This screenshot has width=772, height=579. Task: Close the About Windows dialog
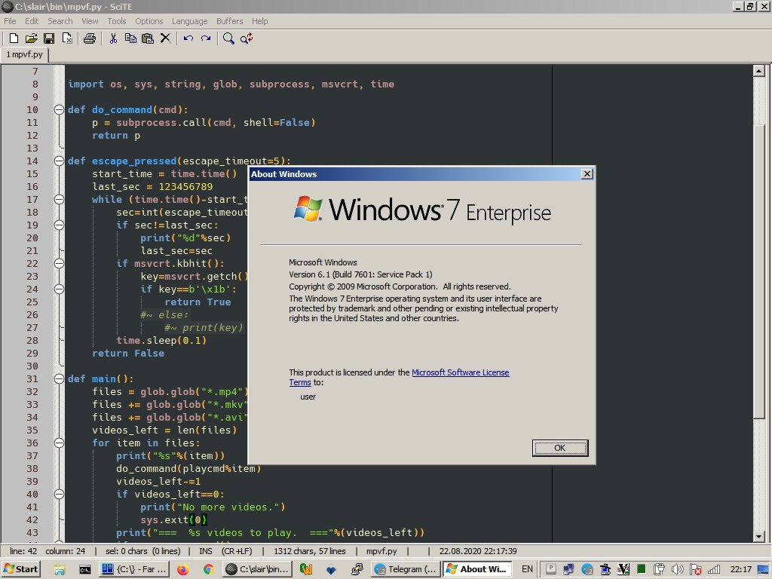[587, 174]
